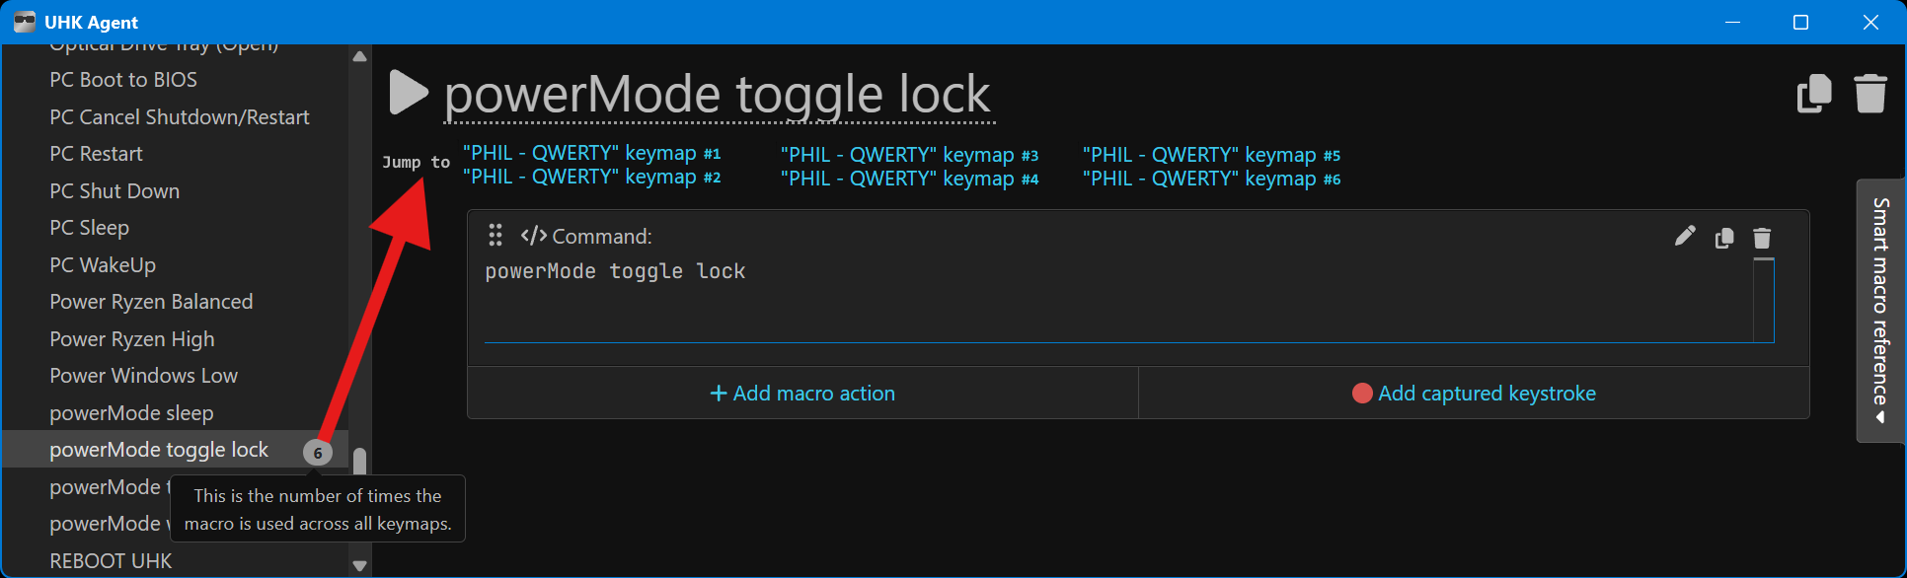Open the Power Ryzen Balanced macro

coord(151,302)
